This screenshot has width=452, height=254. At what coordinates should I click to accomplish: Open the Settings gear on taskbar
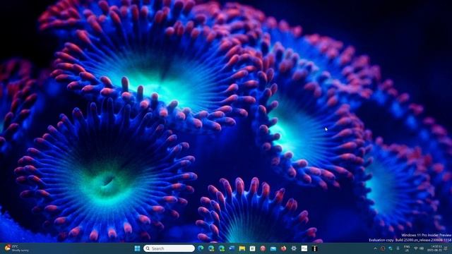[x=294, y=248]
